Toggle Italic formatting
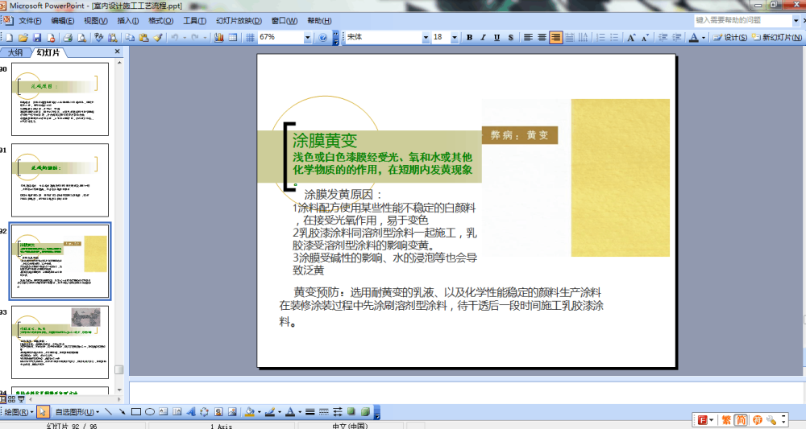This screenshot has height=429, width=806. 483,38
